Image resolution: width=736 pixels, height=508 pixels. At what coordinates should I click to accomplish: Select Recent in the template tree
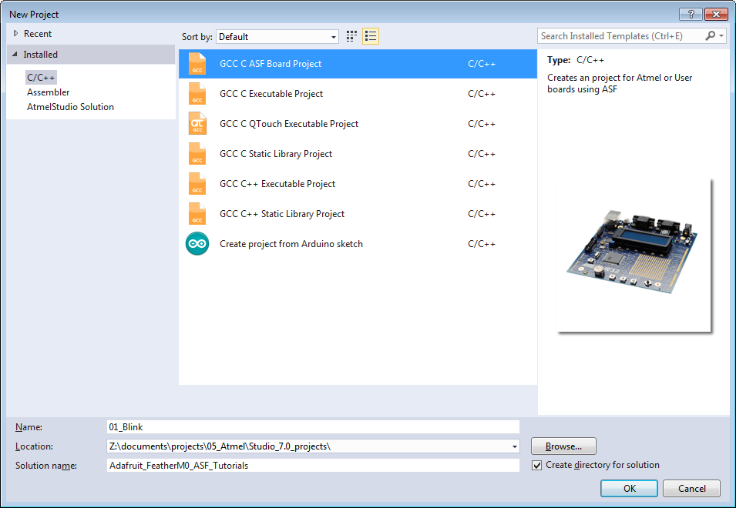tap(38, 34)
